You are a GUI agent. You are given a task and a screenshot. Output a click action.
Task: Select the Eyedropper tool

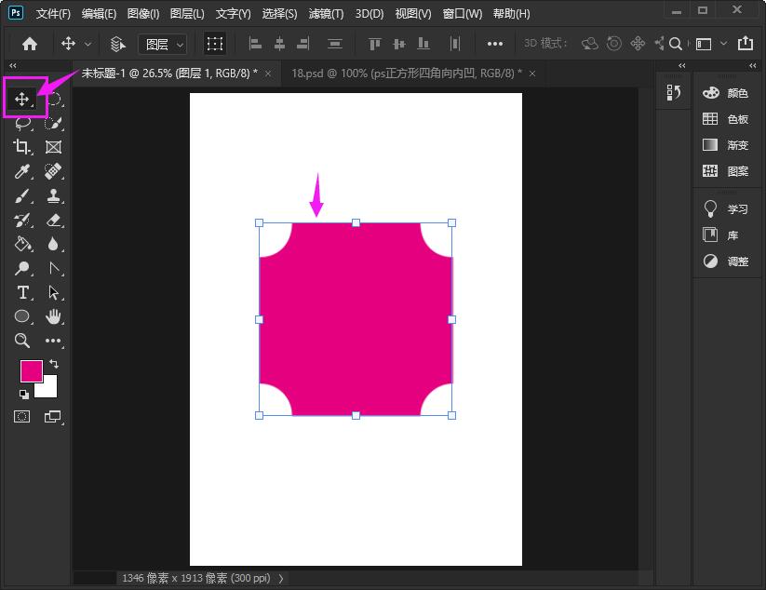click(22, 171)
